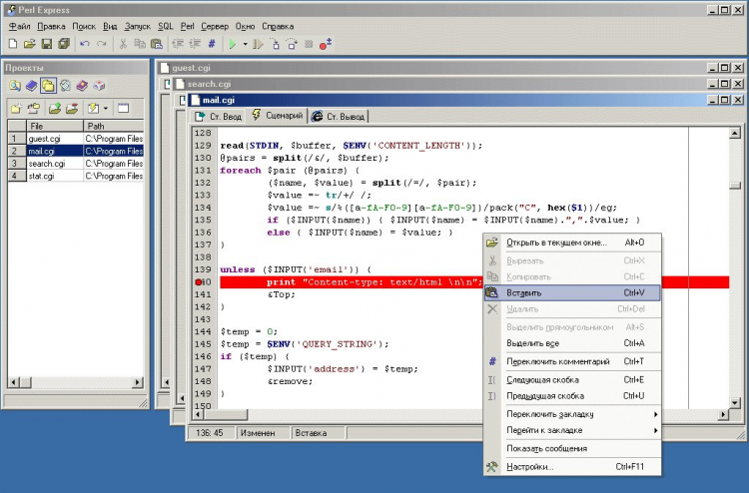Viewport: 749px width, 493px height.
Task: Select search.cgi in the projects file list
Action: tap(46, 163)
